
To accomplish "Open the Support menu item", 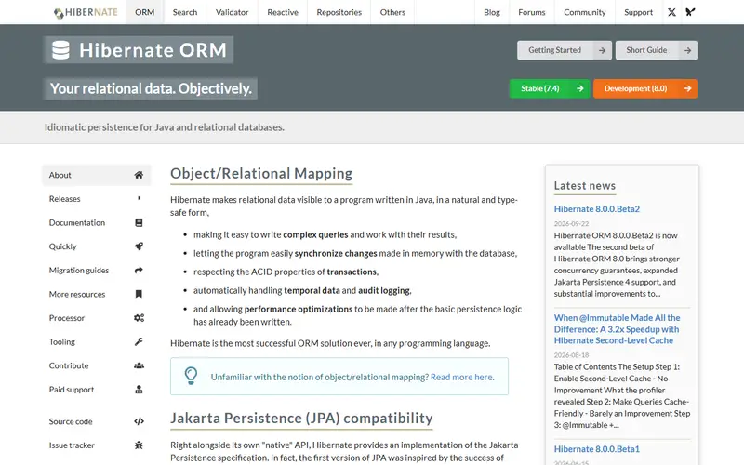I will 638,12.
